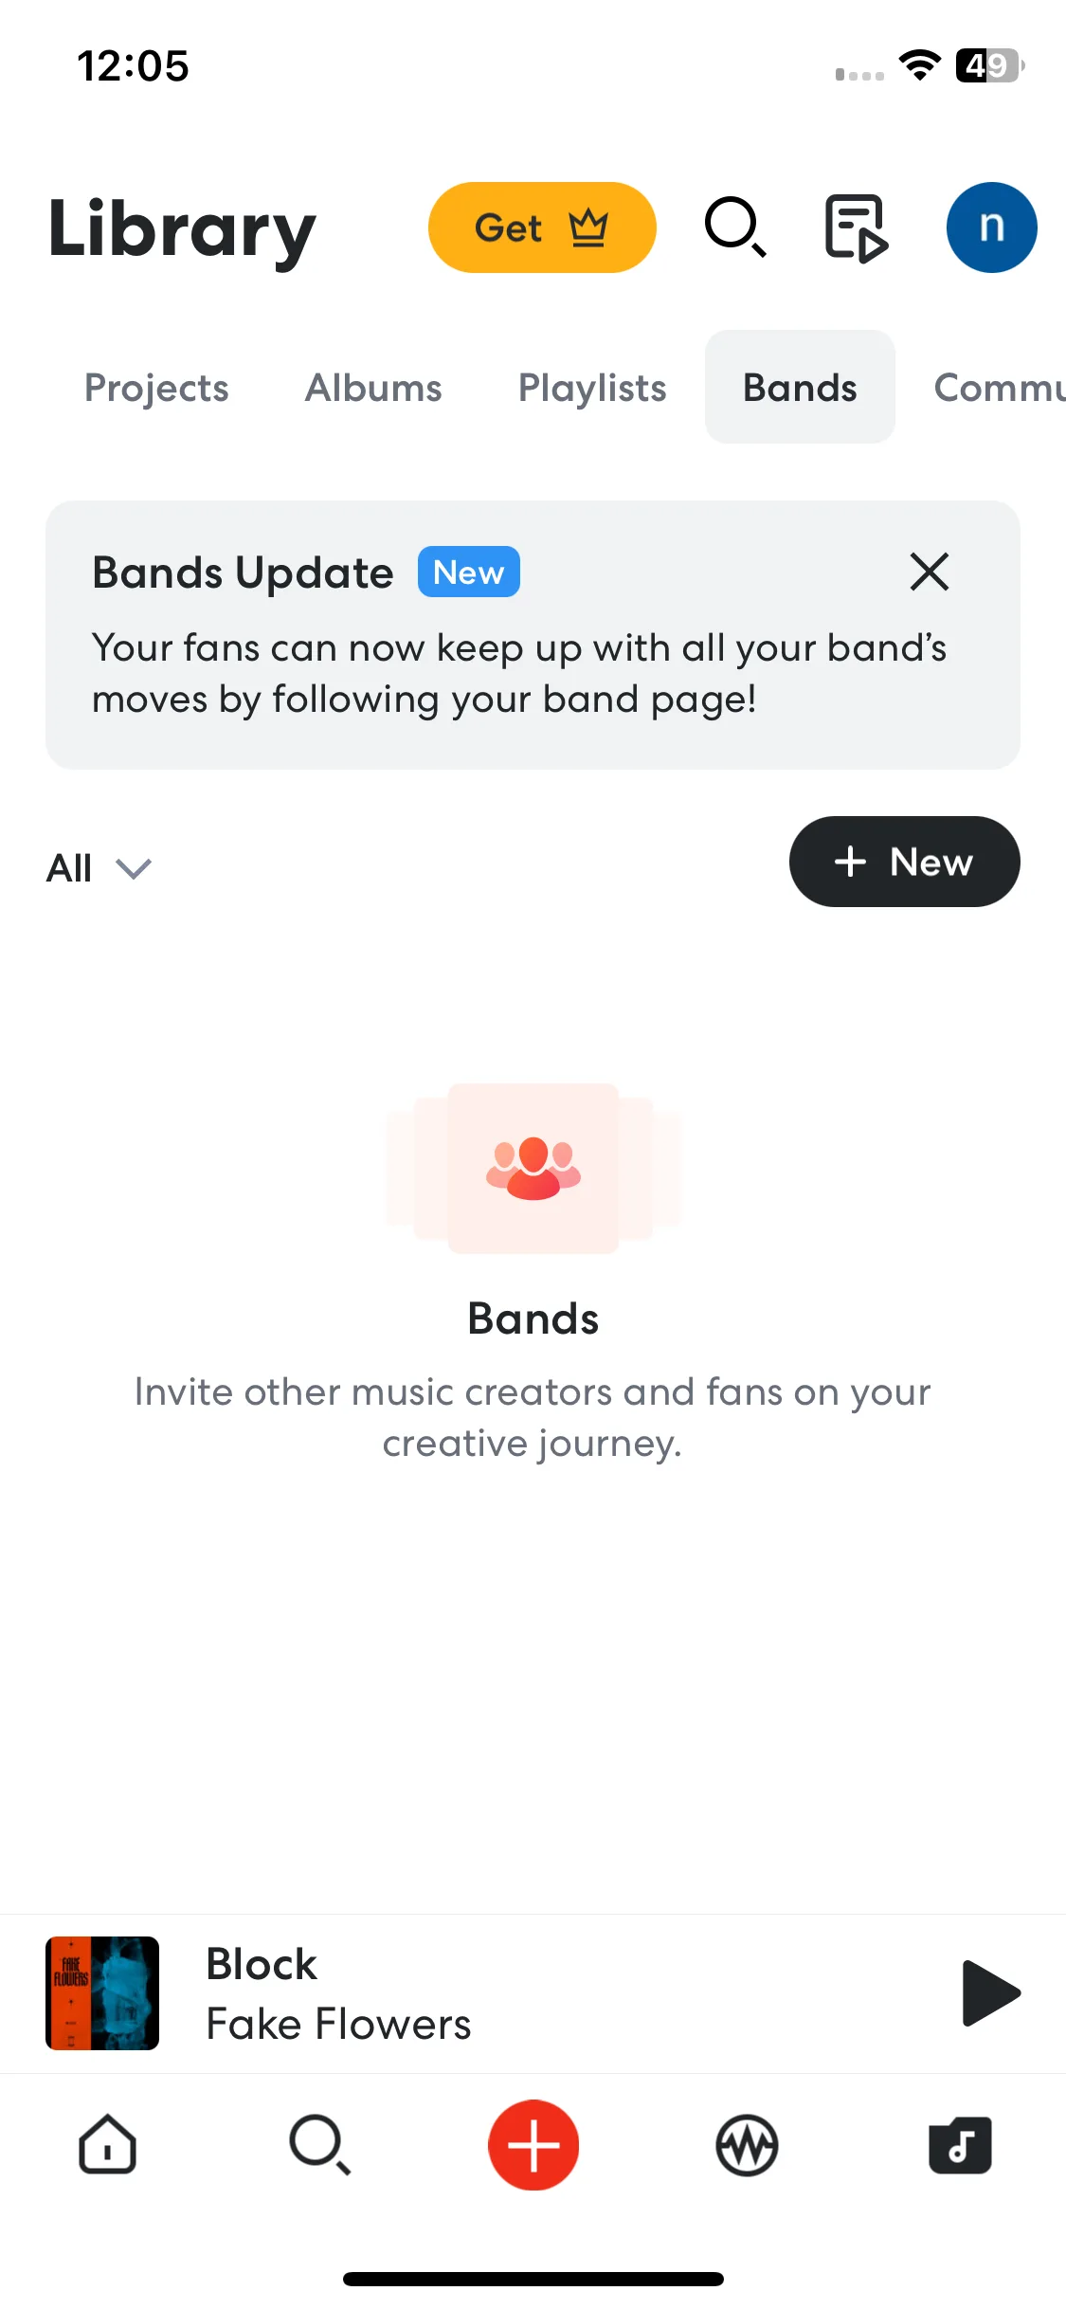Open the Library music note icon
This screenshot has height=2309, width=1066.
(x=960, y=2145)
